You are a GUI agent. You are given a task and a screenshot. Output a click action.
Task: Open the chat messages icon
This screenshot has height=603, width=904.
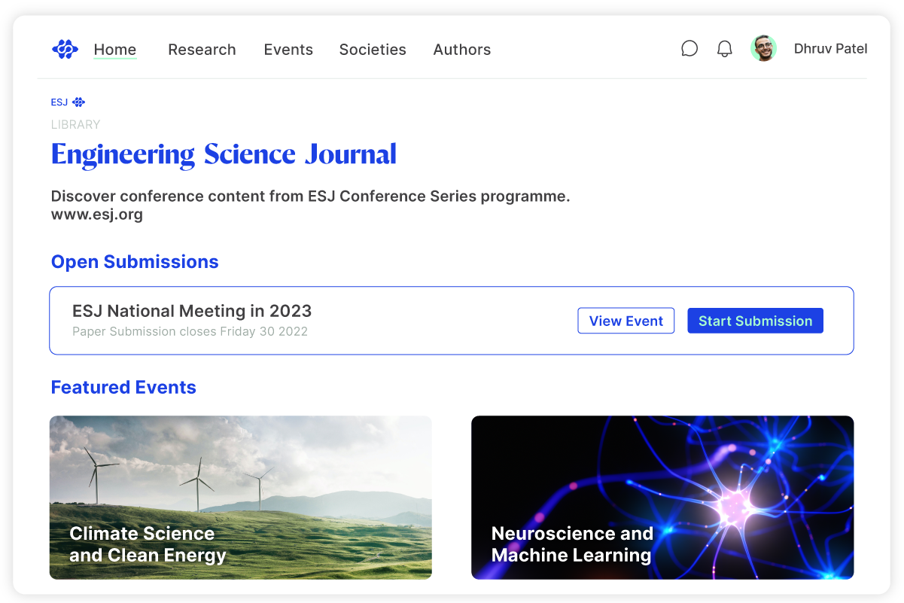point(689,49)
